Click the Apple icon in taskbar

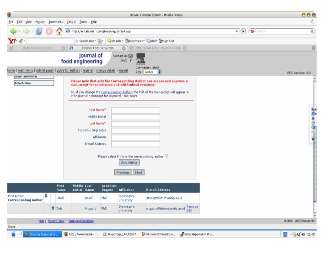coord(13,234)
